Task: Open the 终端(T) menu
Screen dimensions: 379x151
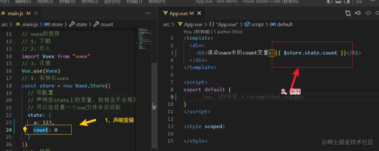Action: 134,1
